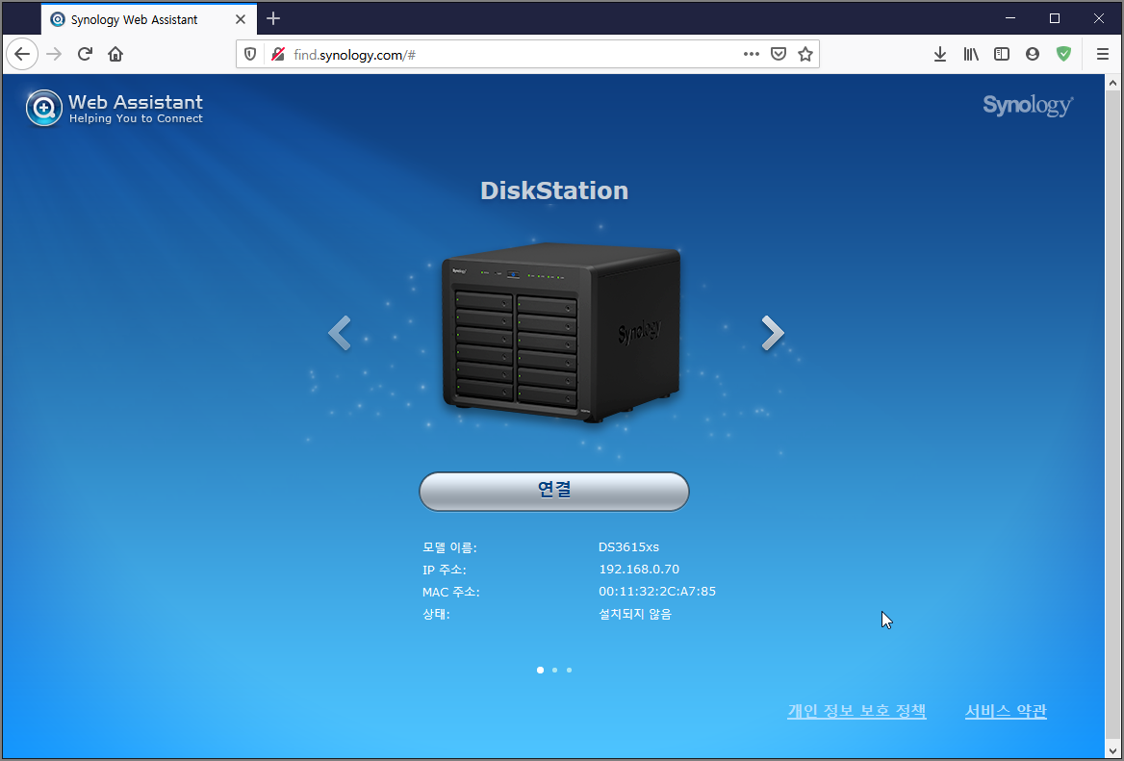Image resolution: width=1124 pixels, height=761 pixels.
Task: Click the Synology brand logo
Action: [1028, 106]
